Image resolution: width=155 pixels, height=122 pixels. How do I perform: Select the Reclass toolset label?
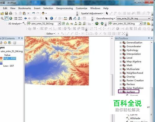(x=131, y=84)
